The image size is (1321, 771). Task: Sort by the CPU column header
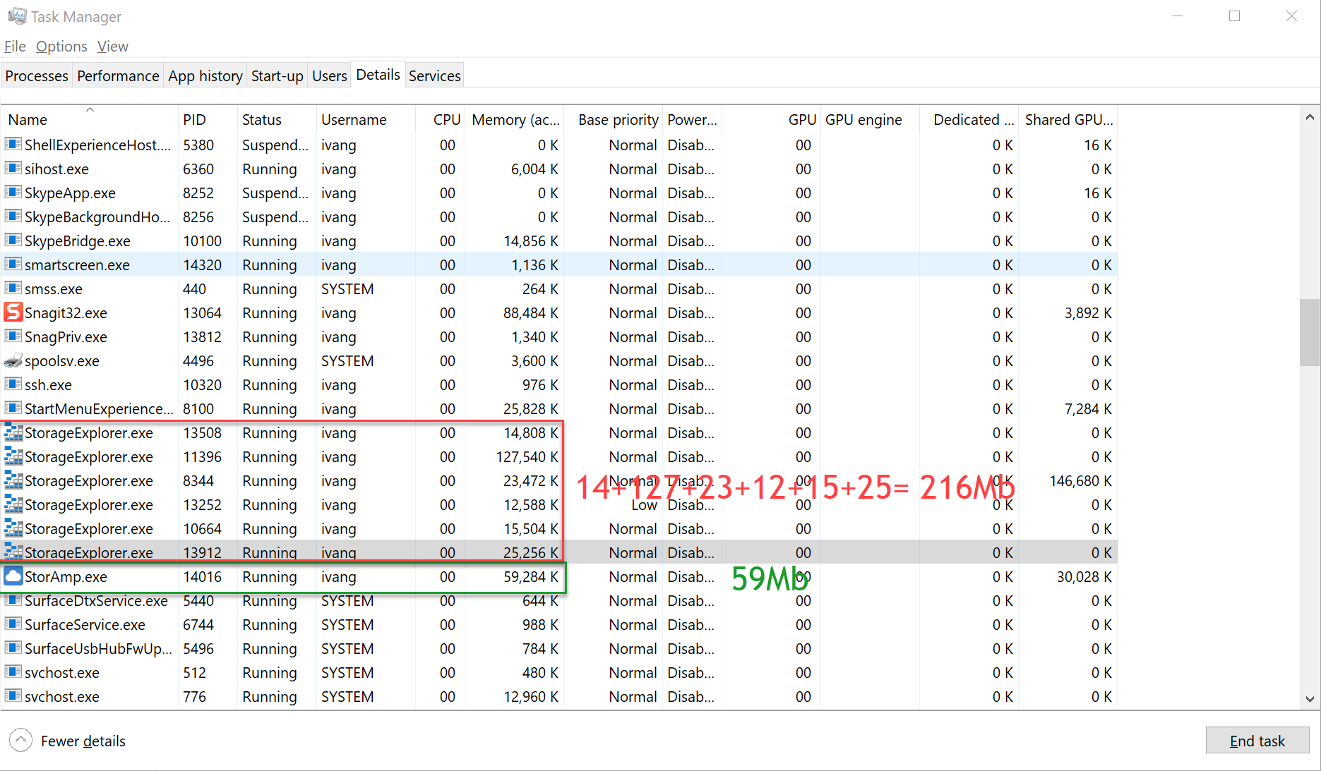click(x=441, y=119)
